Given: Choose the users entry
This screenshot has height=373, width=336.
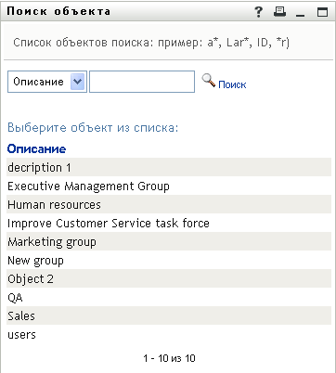Looking at the screenshot, I should tap(169, 334).
